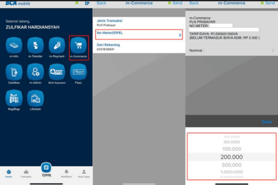Tap Back on the middle m-Commerce screen
278x185 pixels.
coord(102,3)
